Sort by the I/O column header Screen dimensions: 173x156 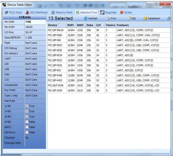pyautogui.click(x=100, y=25)
